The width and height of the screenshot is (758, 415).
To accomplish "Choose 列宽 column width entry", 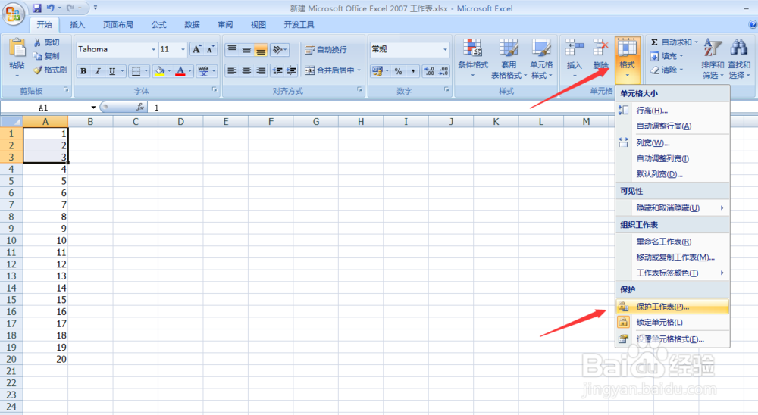I will (x=672, y=143).
